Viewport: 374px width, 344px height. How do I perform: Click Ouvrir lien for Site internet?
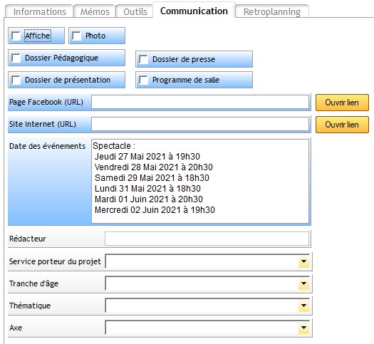pyautogui.click(x=342, y=125)
